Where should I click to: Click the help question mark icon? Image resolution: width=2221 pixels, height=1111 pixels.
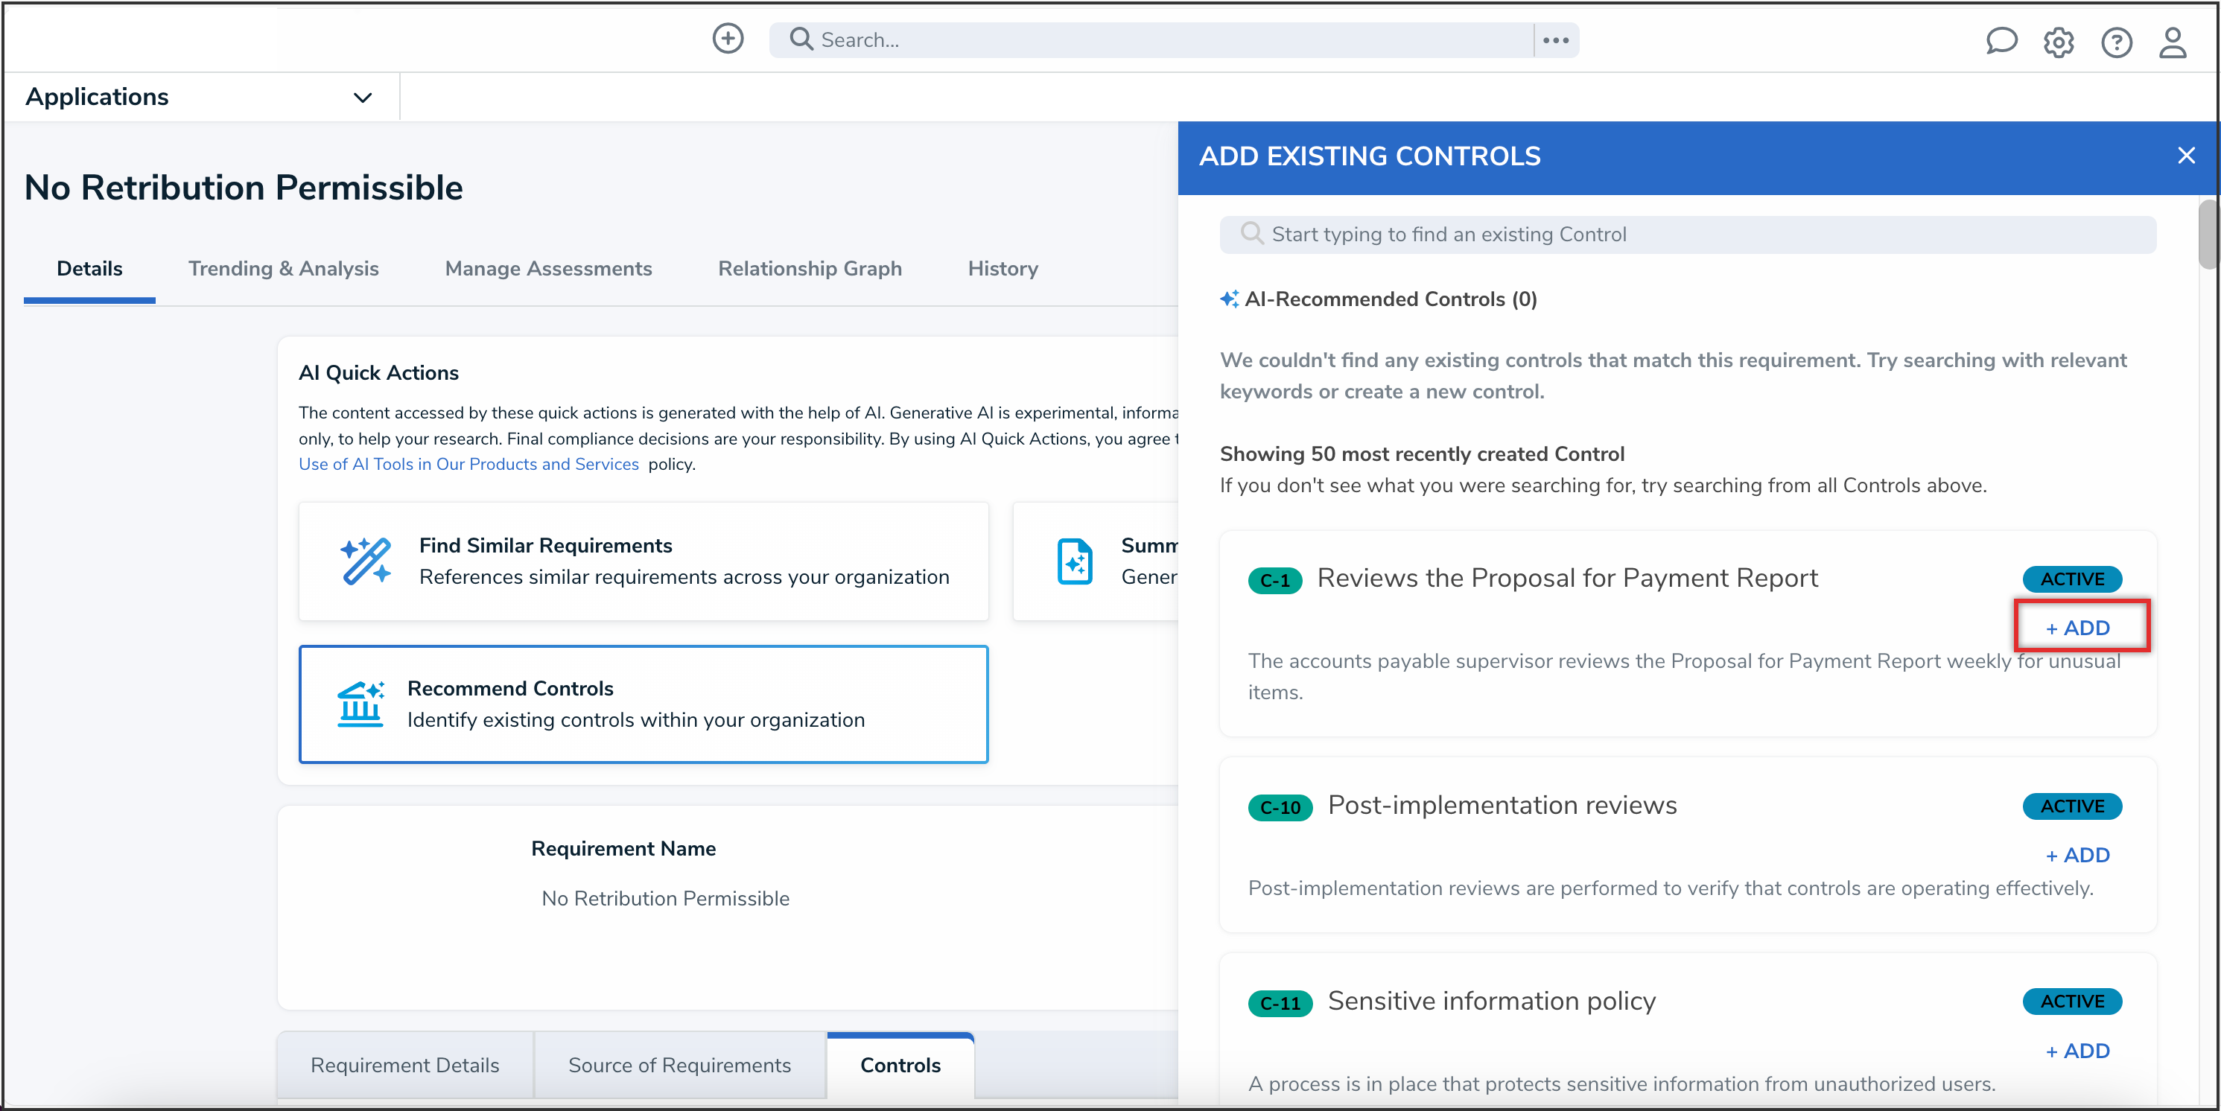click(2116, 42)
